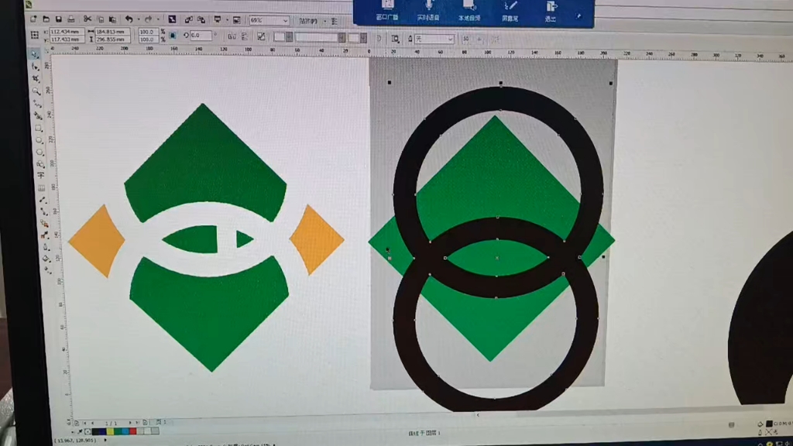Click 退出 exit button in overlay
The image size is (793, 446).
coord(551,11)
